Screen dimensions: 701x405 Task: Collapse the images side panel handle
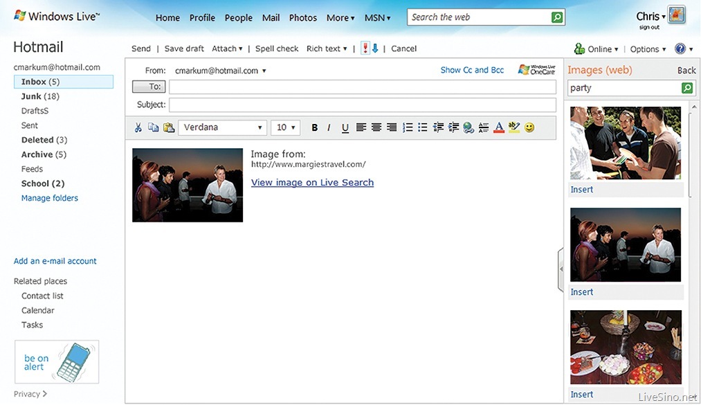pos(561,269)
